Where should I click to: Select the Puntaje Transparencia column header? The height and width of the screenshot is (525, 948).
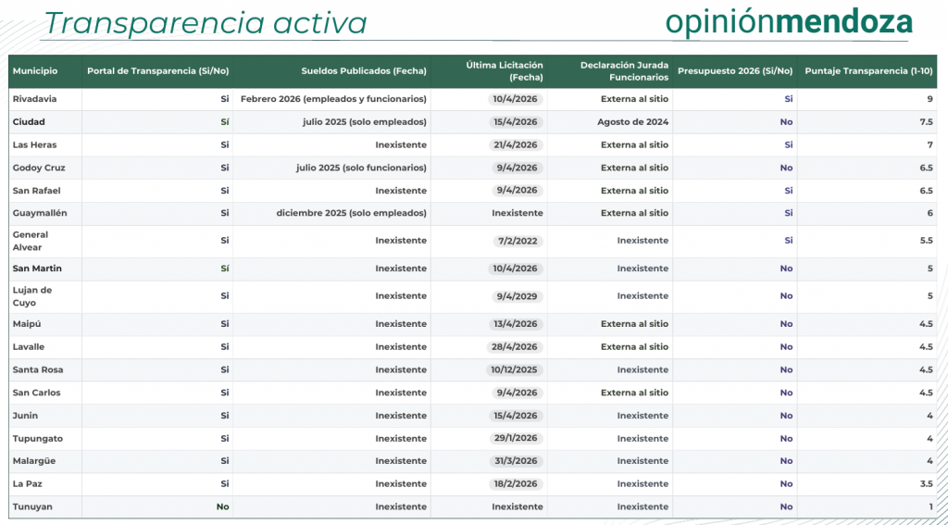point(868,71)
